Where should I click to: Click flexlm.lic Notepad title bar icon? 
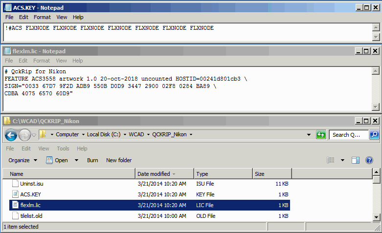(8, 51)
